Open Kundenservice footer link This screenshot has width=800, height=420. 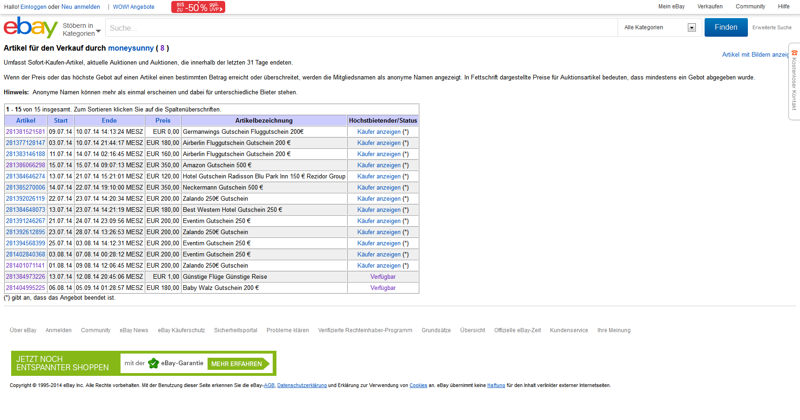569,330
